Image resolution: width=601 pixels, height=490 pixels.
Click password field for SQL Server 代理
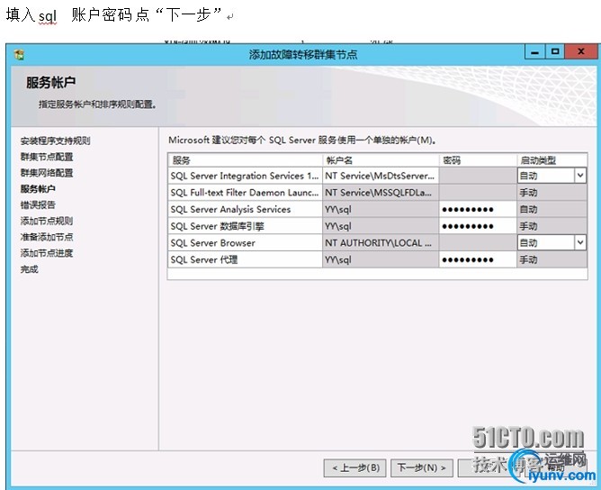click(x=478, y=259)
